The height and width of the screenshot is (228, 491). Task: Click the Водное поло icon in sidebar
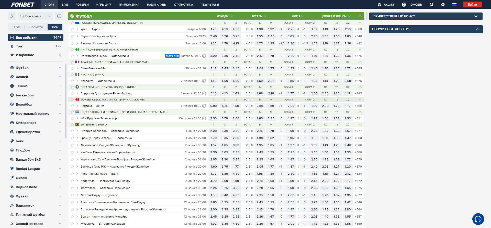point(12,187)
